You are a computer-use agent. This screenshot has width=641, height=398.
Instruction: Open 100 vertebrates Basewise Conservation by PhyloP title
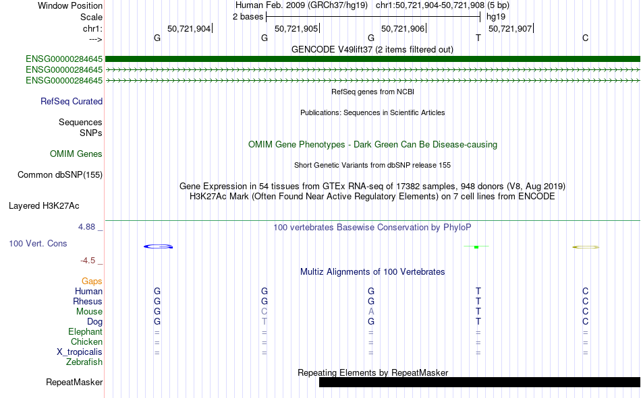tap(372, 228)
